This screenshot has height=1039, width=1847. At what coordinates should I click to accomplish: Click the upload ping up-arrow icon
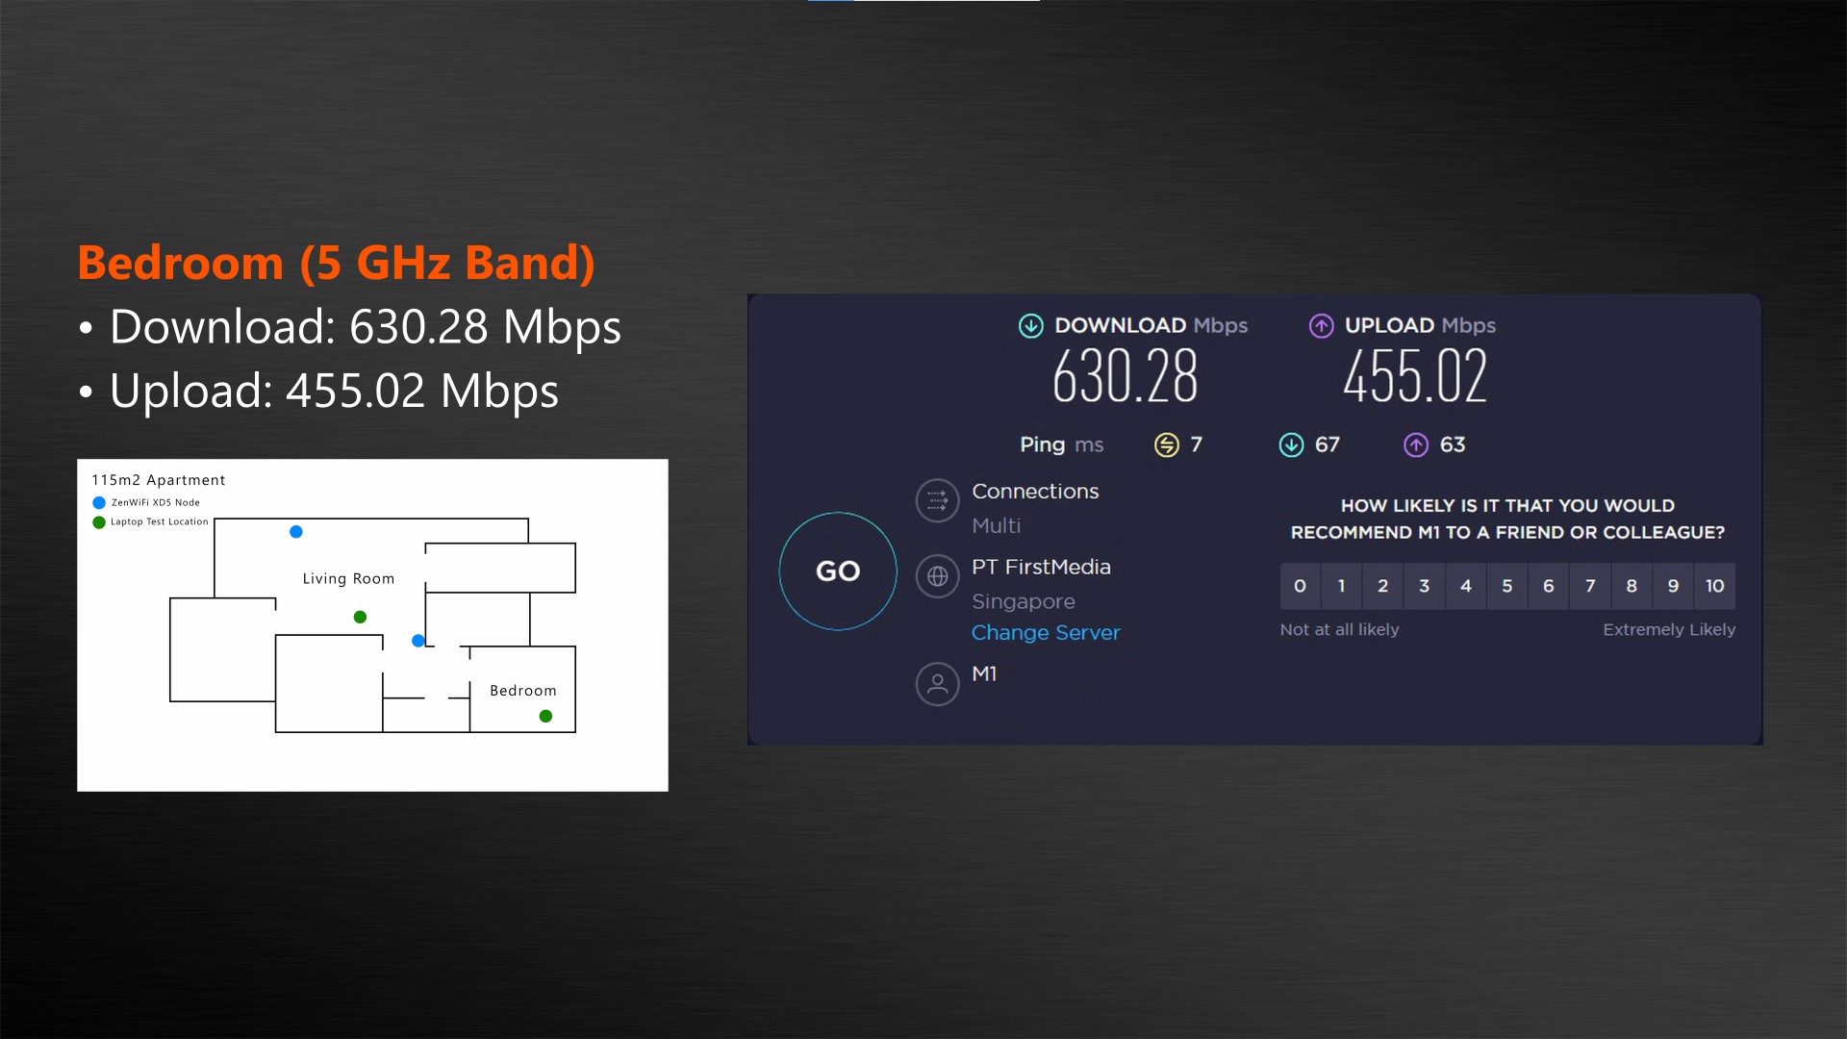pos(1417,444)
